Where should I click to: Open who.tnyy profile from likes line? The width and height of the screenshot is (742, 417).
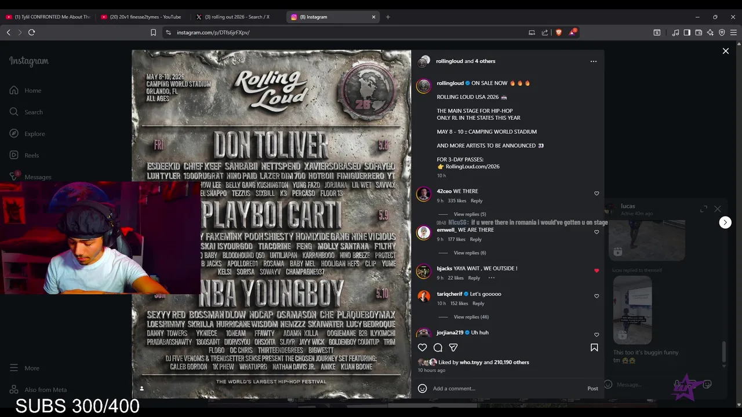click(471, 363)
